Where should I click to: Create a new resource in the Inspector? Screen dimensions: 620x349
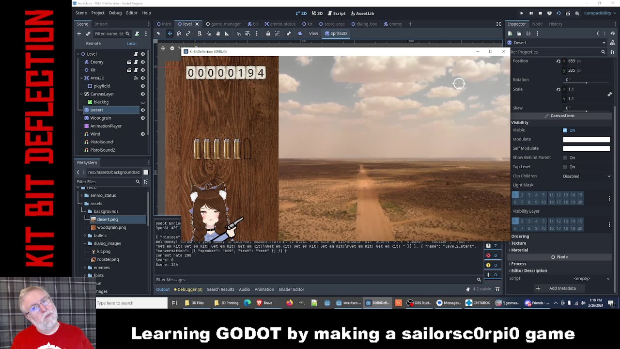coord(510,33)
